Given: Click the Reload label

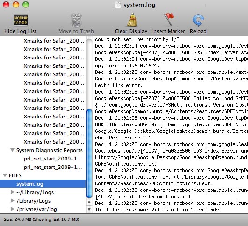Looking at the screenshot, I should (x=198, y=31).
